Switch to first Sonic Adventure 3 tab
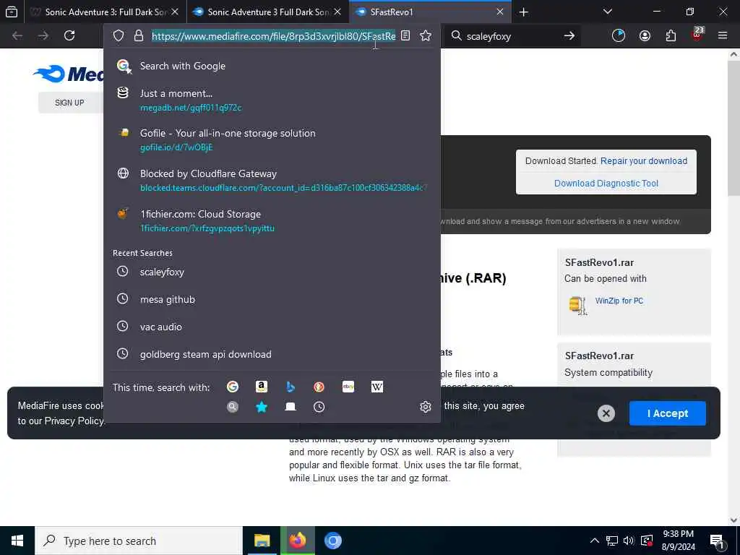 [x=106, y=12]
